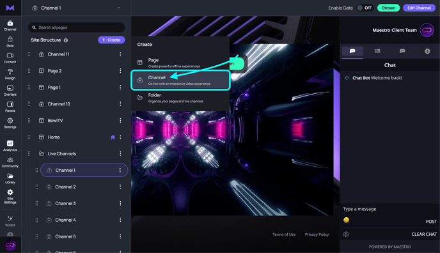Image resolution: width=440 pixels, height=253 pixels.
Task: Select Page 2 in site structure
Action: point(54,71)
